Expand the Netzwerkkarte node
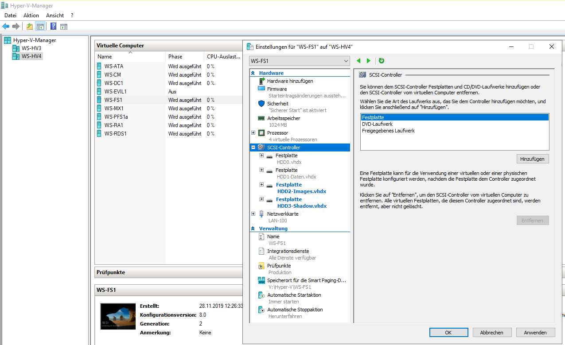The image size is (565, 345). click(253, 214)
